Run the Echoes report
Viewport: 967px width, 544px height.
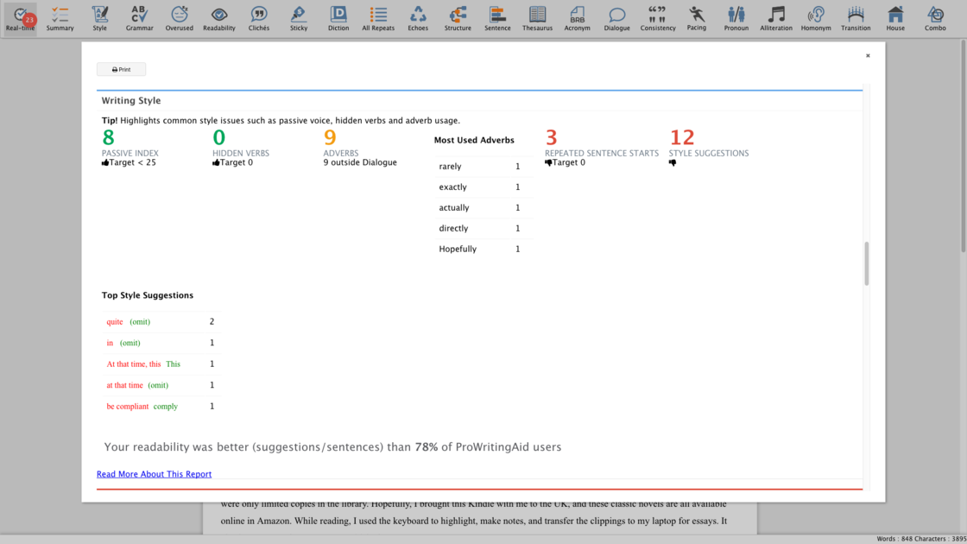click(418, 18)
